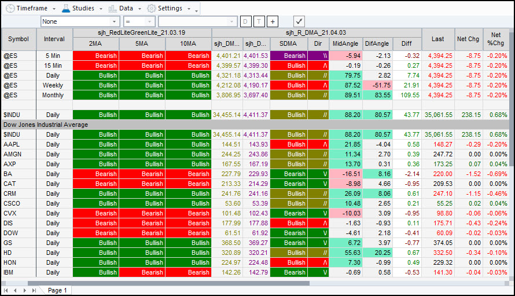Click DifAngle value -51.75
This screenshot has height=296, width=515.
coord(377,85)
